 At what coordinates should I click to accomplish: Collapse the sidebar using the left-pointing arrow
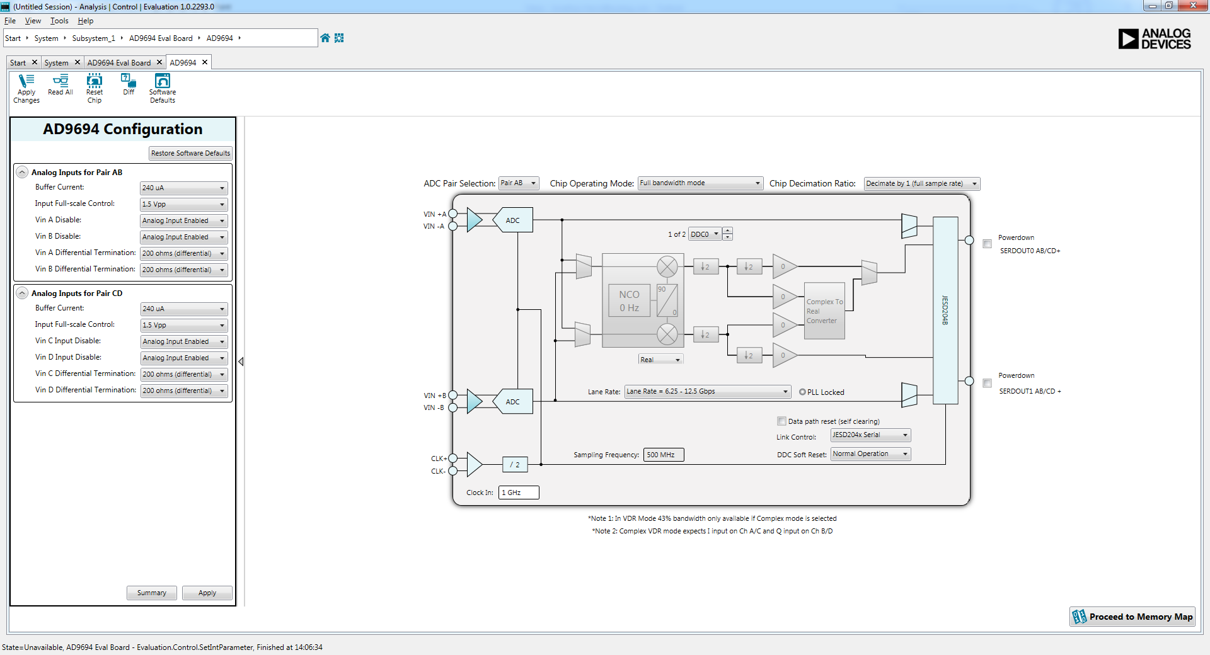(241, 362)
